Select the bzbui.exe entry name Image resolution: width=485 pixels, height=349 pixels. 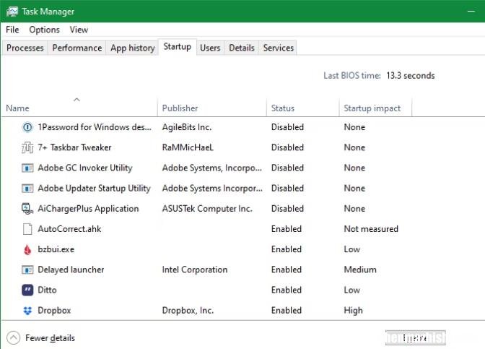point(56,249)
